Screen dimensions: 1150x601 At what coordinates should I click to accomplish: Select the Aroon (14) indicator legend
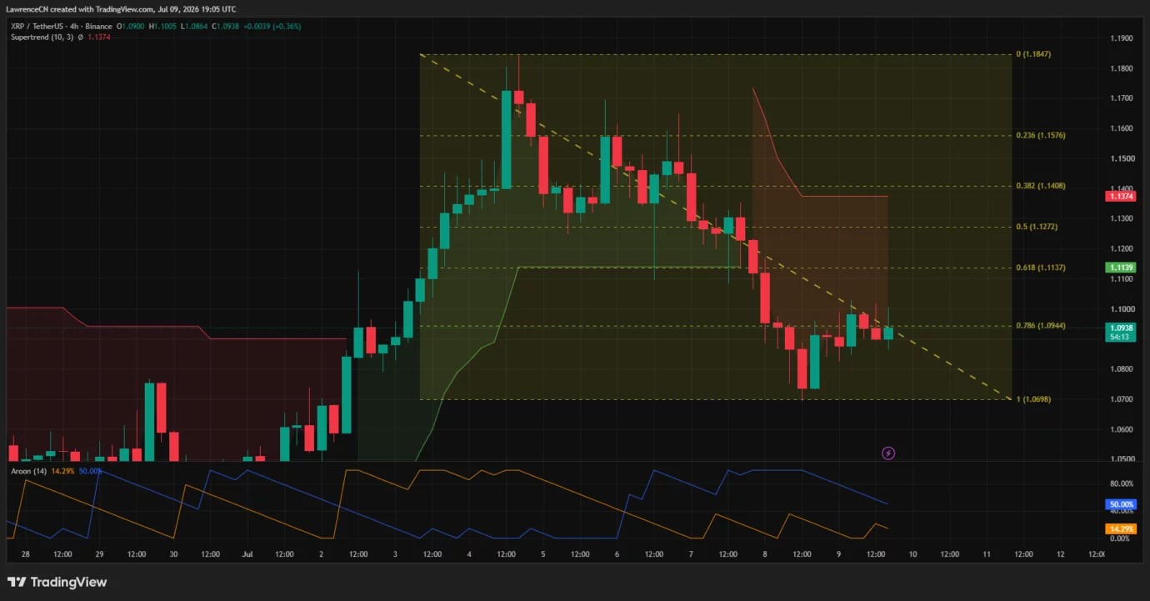click(28, 471)
